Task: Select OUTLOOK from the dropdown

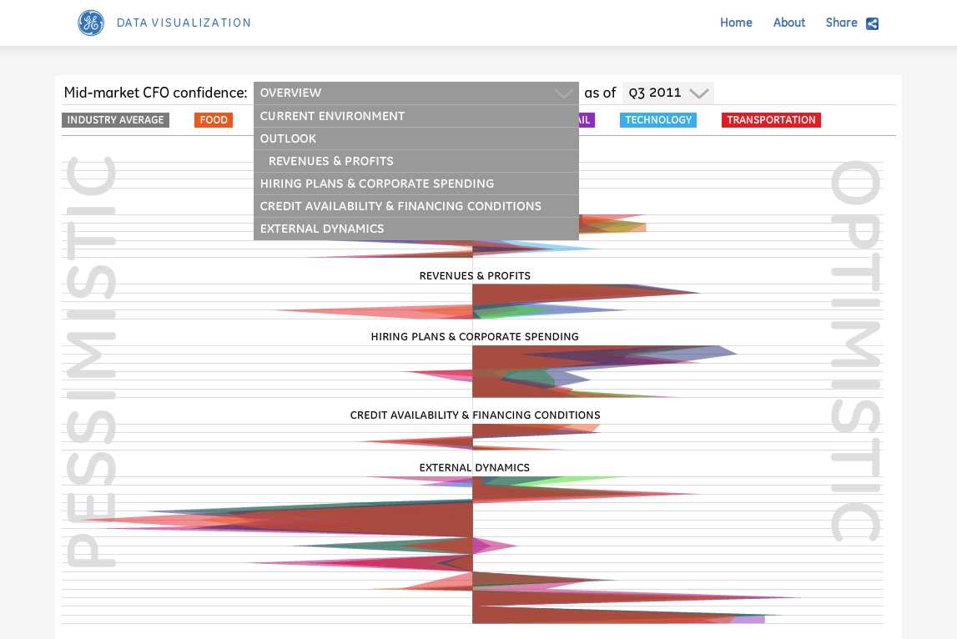Action: tap(416, 138)
